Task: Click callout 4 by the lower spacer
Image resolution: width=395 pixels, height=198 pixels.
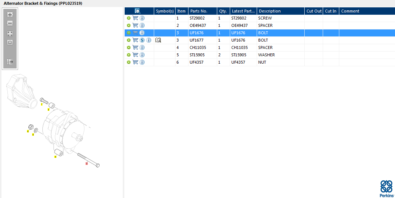Action: coord(55,157)
